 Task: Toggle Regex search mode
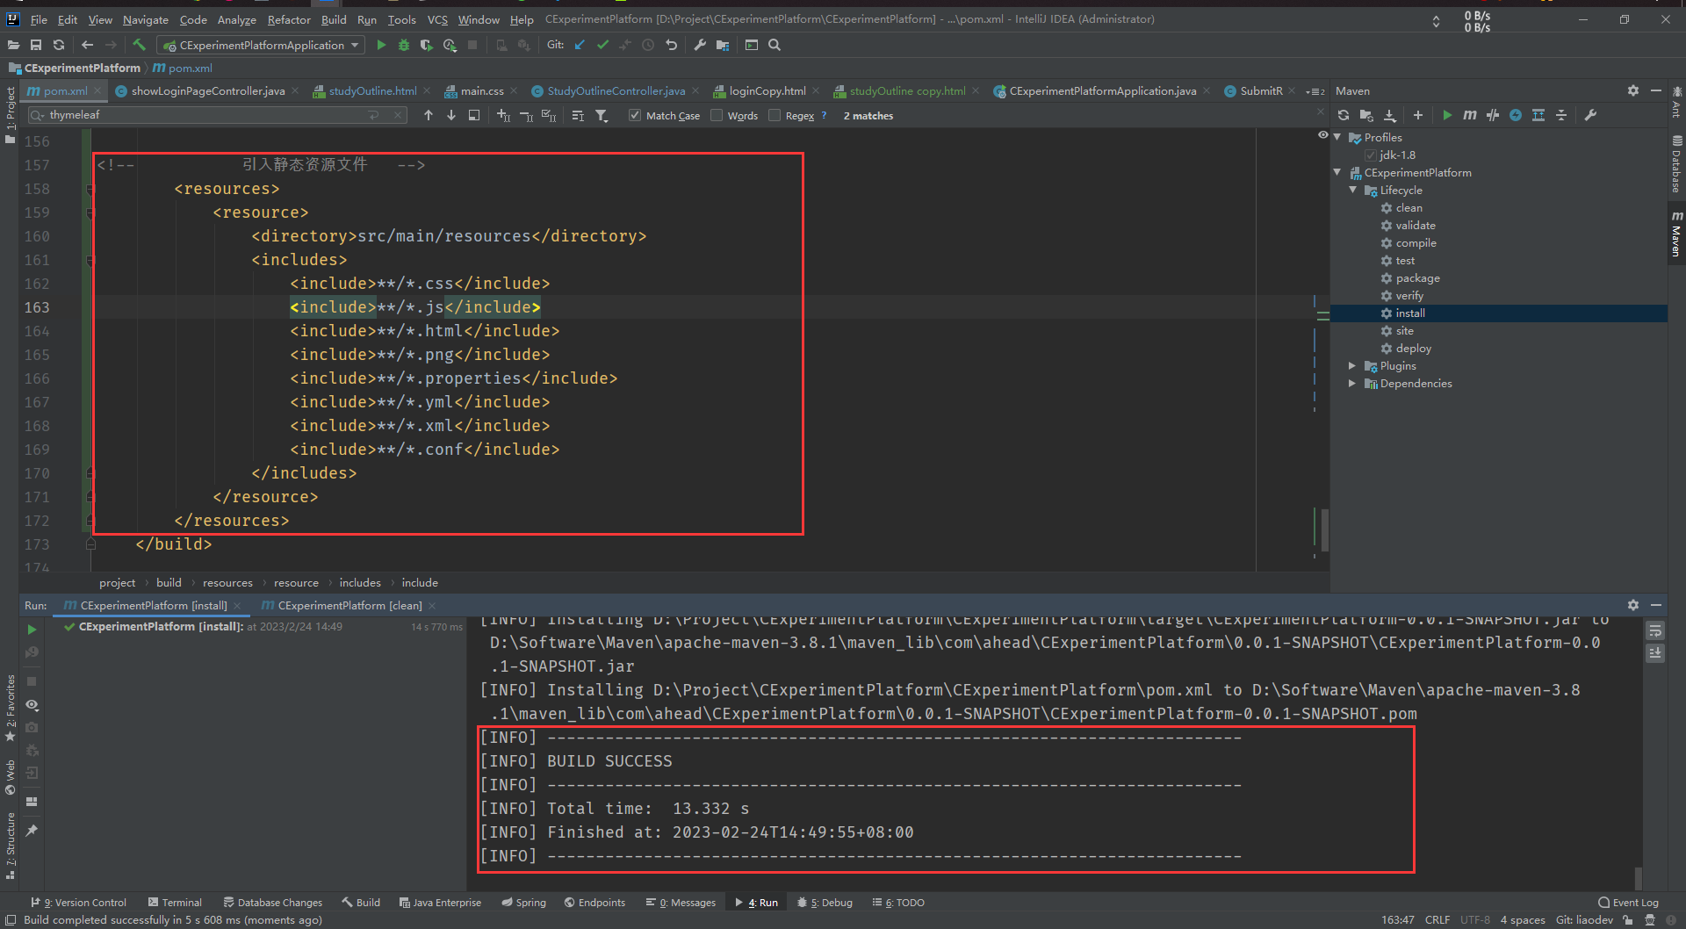[775, 115]
